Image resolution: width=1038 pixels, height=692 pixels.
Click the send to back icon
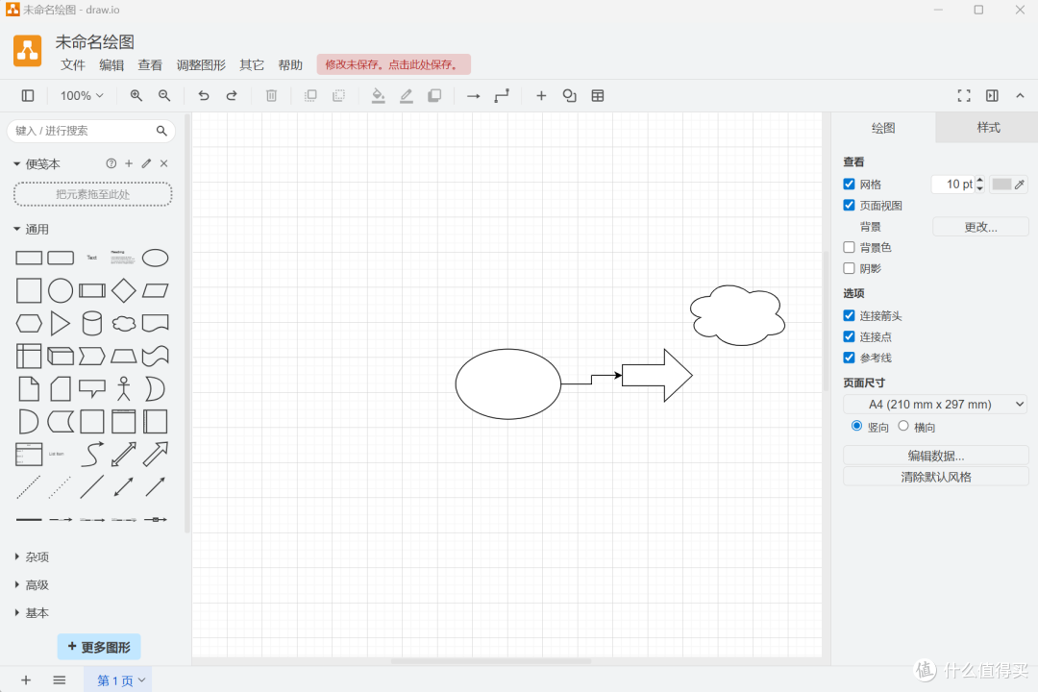coord(338,96)
